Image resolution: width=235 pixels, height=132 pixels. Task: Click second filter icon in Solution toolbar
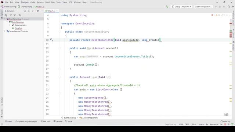pyautogui.click(x=15, y=15)
